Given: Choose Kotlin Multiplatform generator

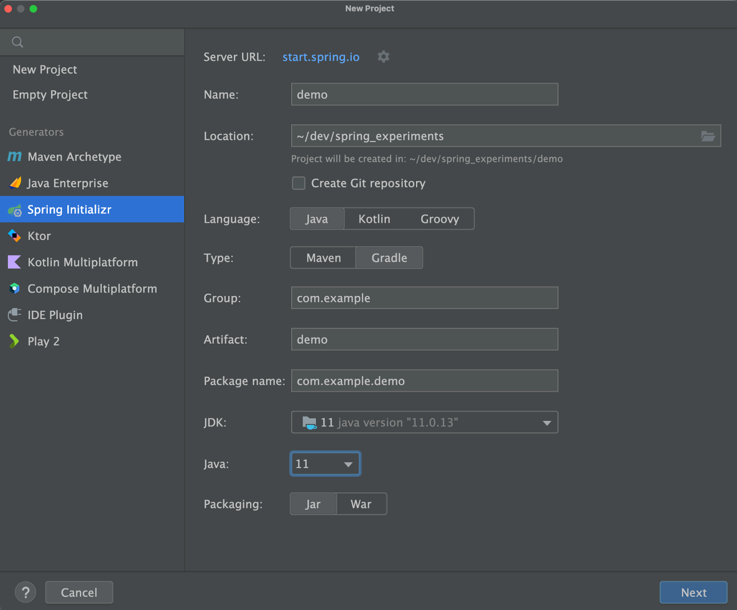Looking at the screenshot, I should click(92, 262).
